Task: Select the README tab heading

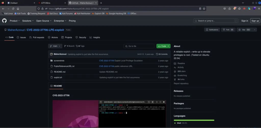Action: (x=56, y=86)
